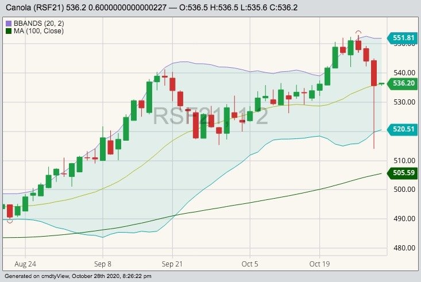Click the 'Oct 5' date axis label
The width and height of the screenshot is (421, 282).
click(x=250, y=264)
